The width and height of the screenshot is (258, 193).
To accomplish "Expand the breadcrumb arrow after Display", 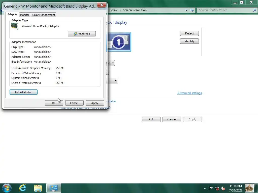I will (120, 10).
